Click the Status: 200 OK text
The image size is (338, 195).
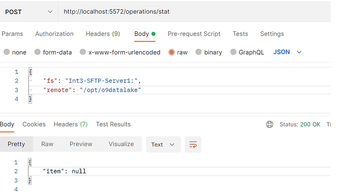(300, 125)
